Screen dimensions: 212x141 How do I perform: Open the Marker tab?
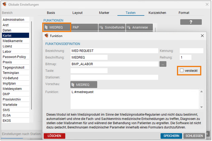104,13
